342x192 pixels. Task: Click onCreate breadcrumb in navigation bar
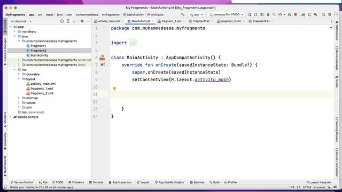click(x=156, y=14)
